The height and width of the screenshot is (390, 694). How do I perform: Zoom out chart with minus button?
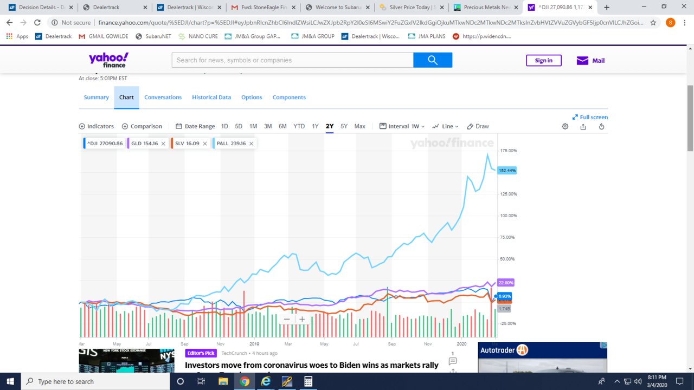pos(287,319)
